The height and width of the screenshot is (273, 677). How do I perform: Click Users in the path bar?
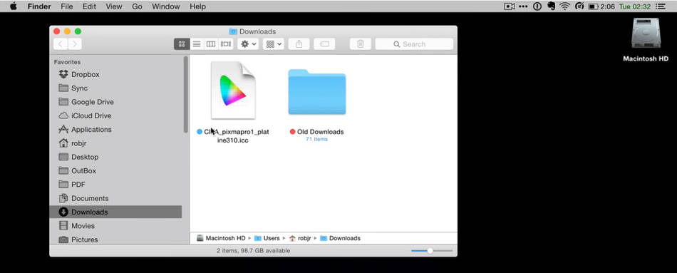pyautogui.click(x=267, y=238)
